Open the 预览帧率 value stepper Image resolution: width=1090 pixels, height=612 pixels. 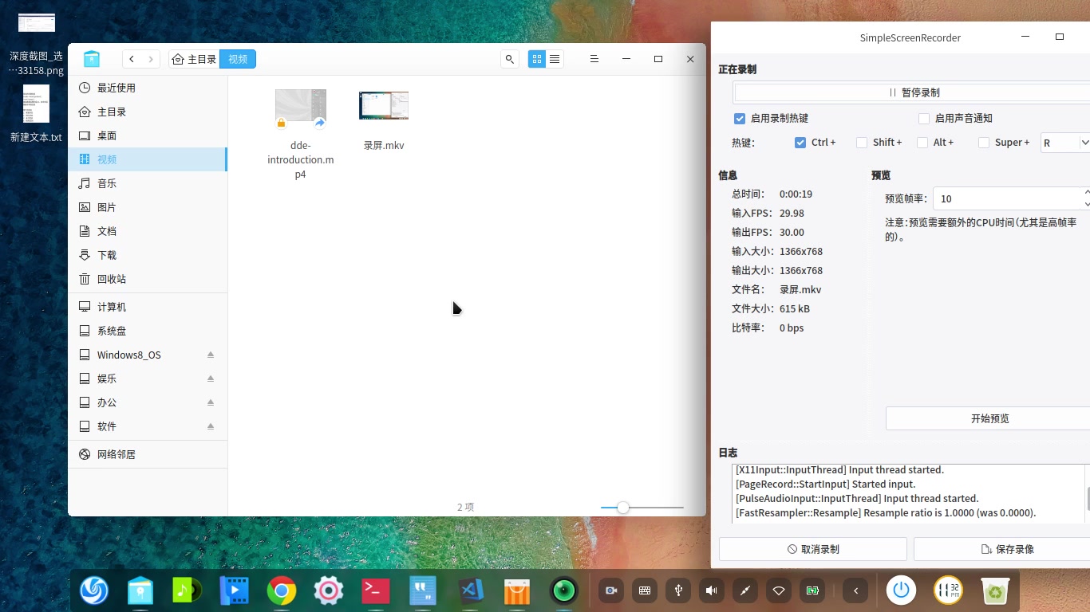point(1086,198)
